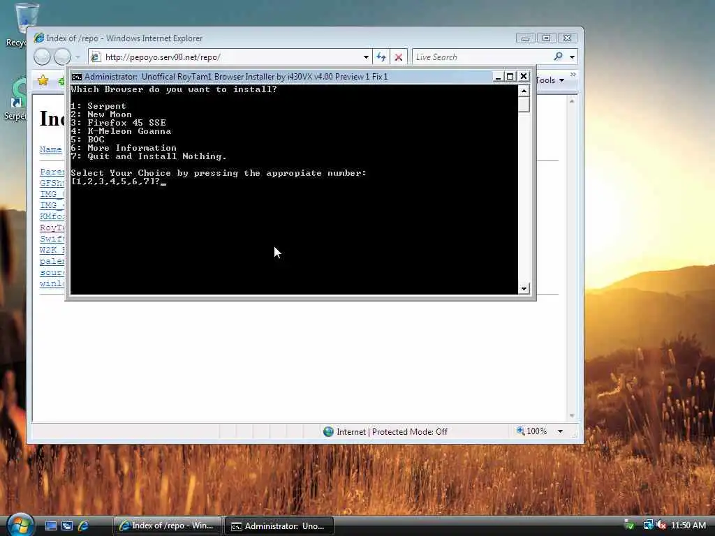Click the Favorites Center star icon
This screenshot has width=715, height=536.
click(x=43, y=81)
